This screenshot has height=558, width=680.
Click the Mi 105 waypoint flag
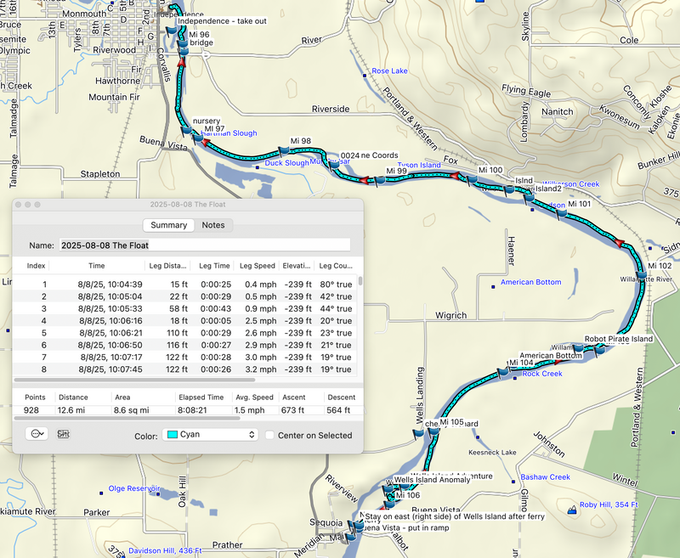click(x=433, y=431)
